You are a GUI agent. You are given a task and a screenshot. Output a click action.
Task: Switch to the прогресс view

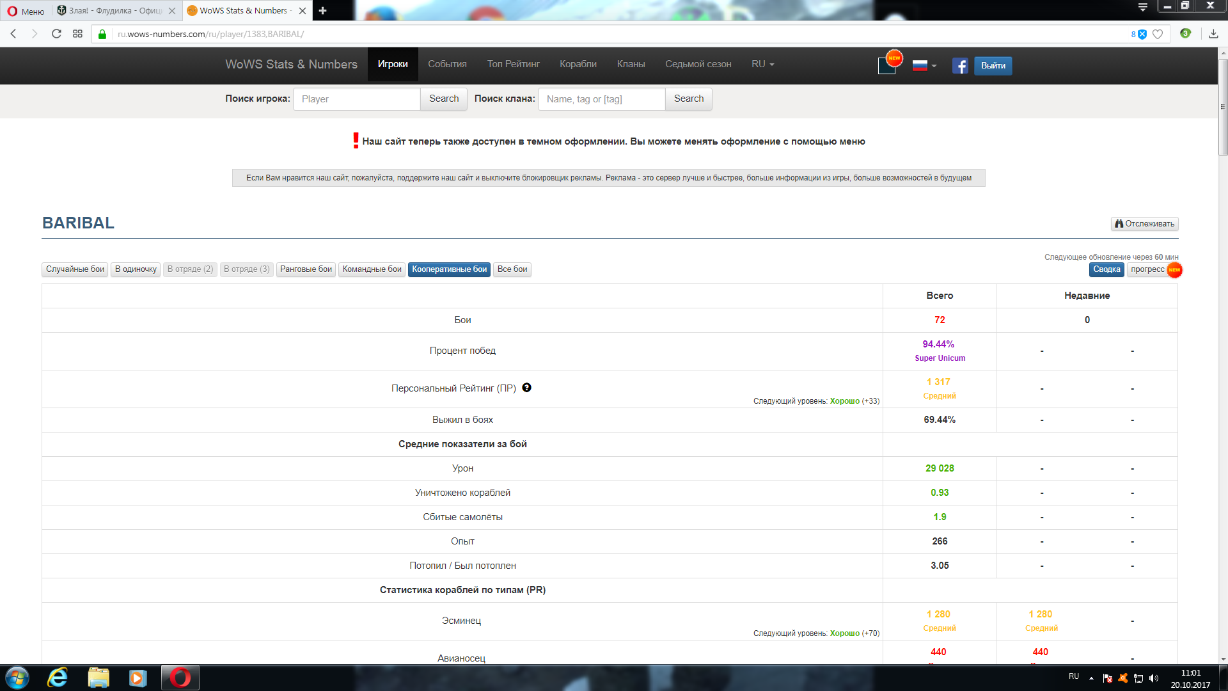click(1147, 269)
